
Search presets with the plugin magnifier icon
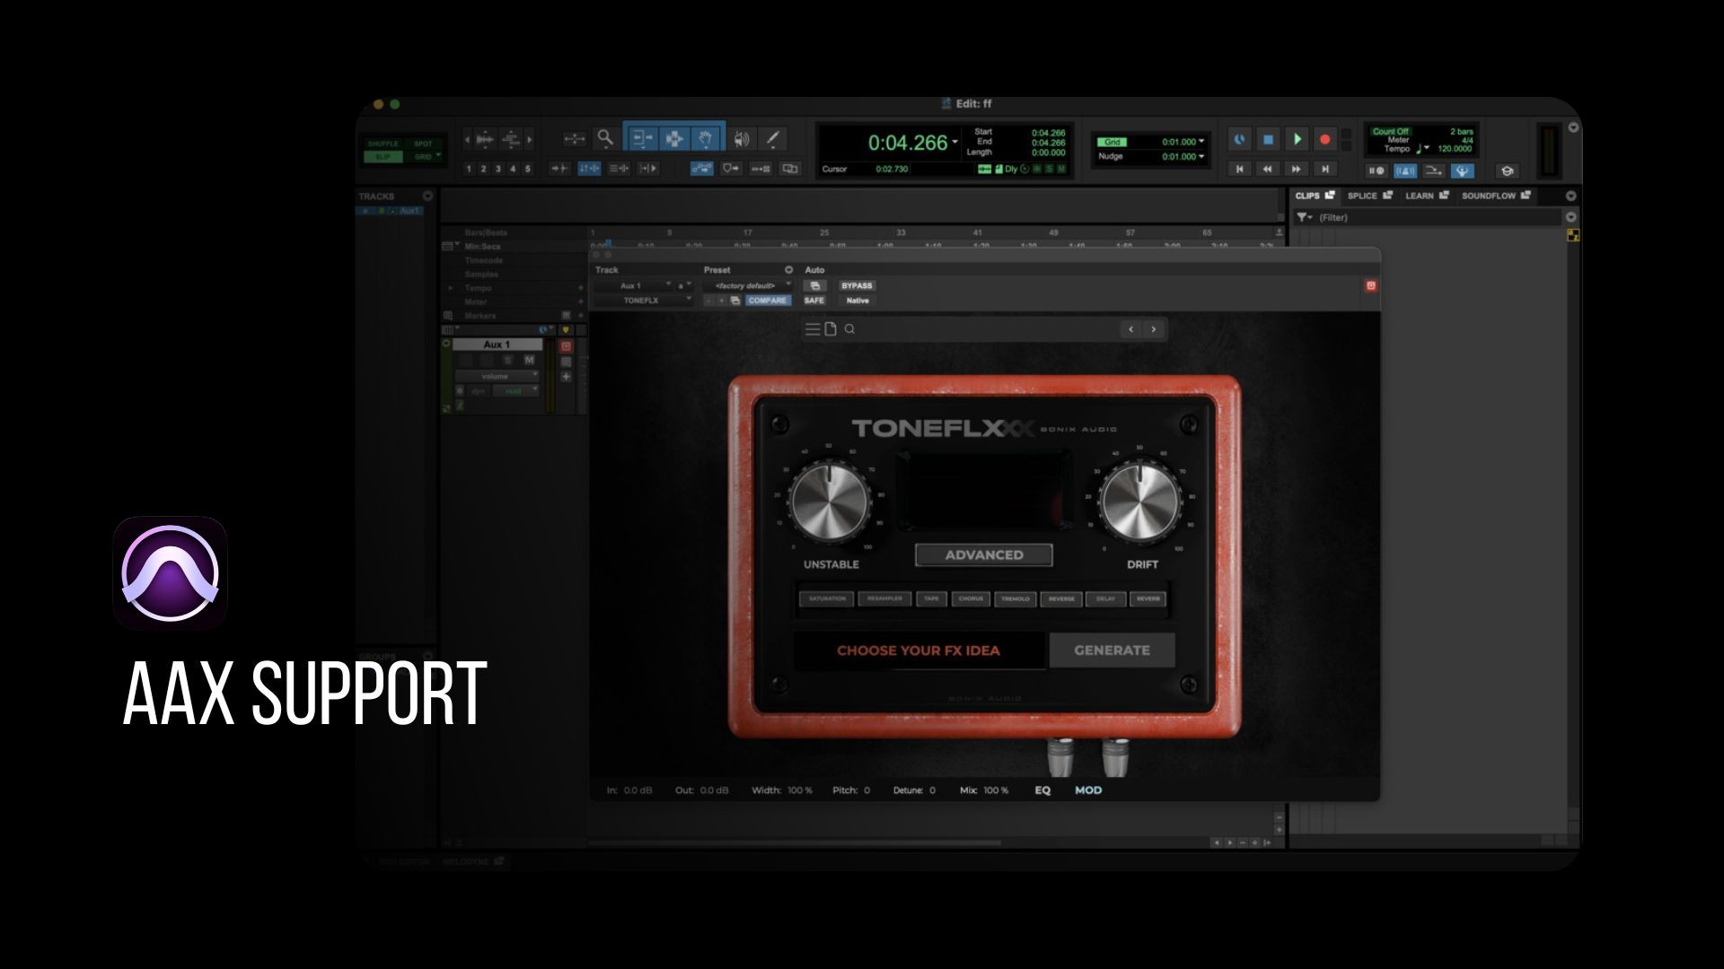point(849,329)
